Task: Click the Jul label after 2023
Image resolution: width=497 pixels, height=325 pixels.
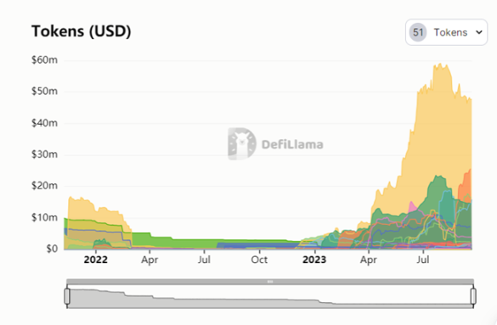Action: click(423, 260)
